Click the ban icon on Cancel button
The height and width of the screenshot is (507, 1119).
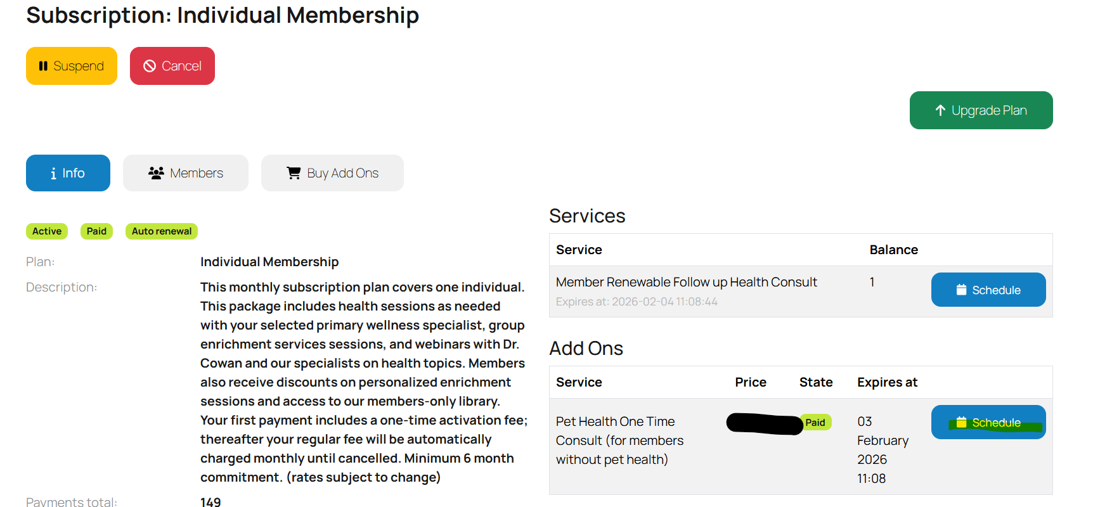[150, 66]
